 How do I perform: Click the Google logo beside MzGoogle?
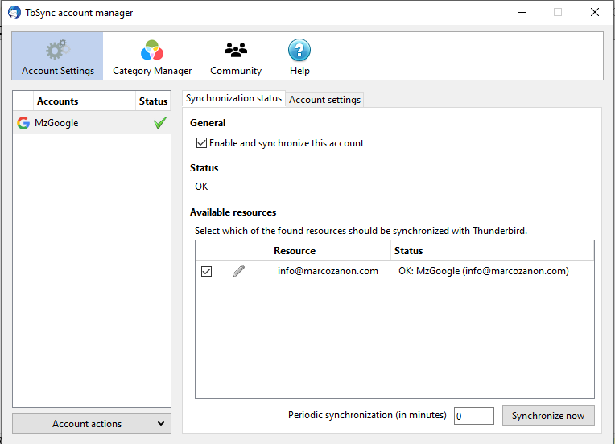click(x=23, y=123)
